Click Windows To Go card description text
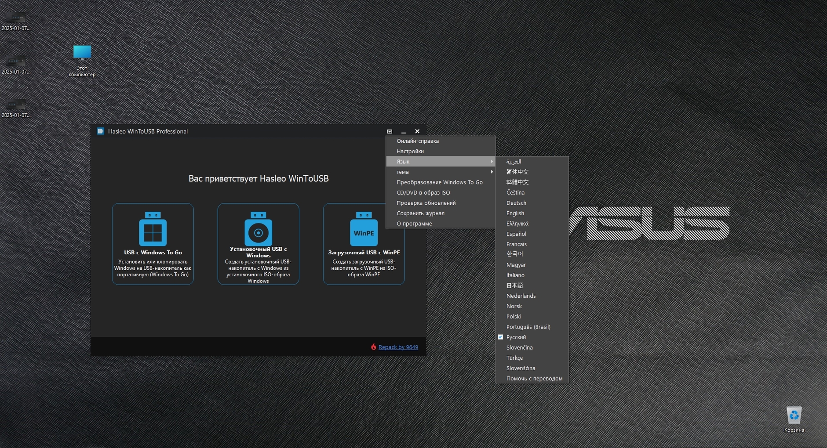Screen dimensions: 827x448 tap(153, 268)
